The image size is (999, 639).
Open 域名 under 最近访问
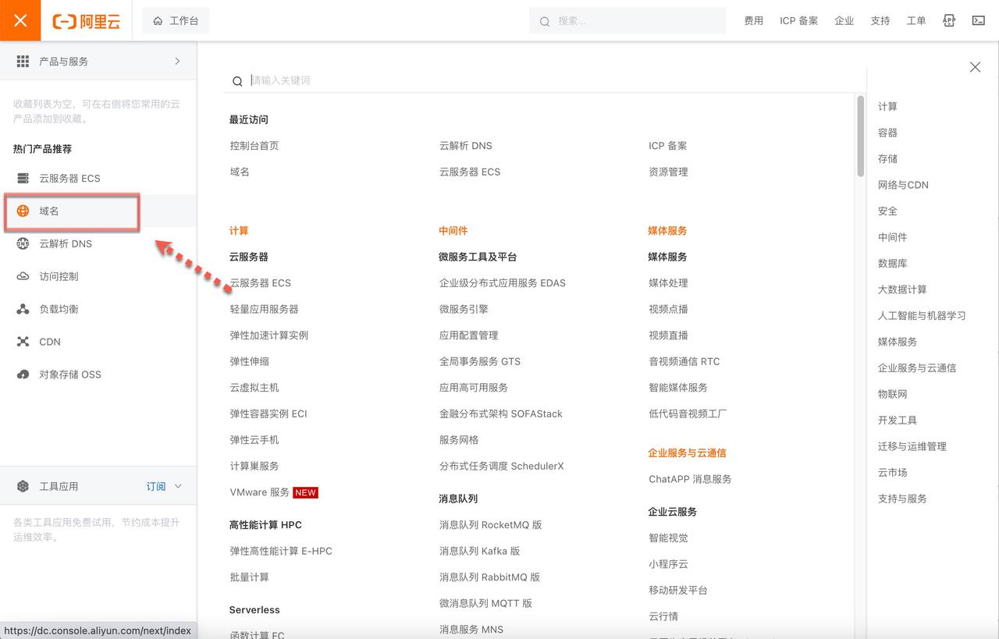pos(240,172)
